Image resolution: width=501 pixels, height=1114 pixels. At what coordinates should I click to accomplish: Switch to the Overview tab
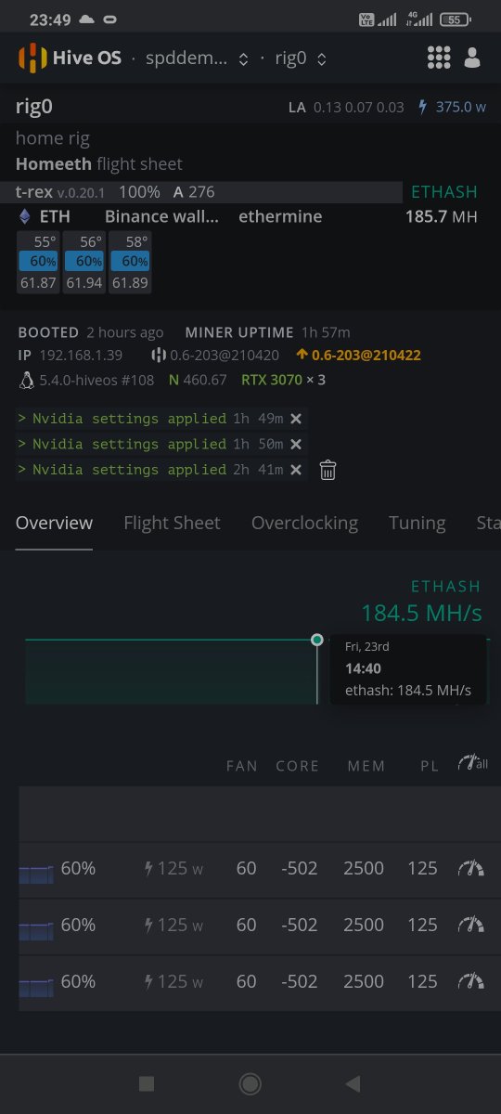coord(54,523)
